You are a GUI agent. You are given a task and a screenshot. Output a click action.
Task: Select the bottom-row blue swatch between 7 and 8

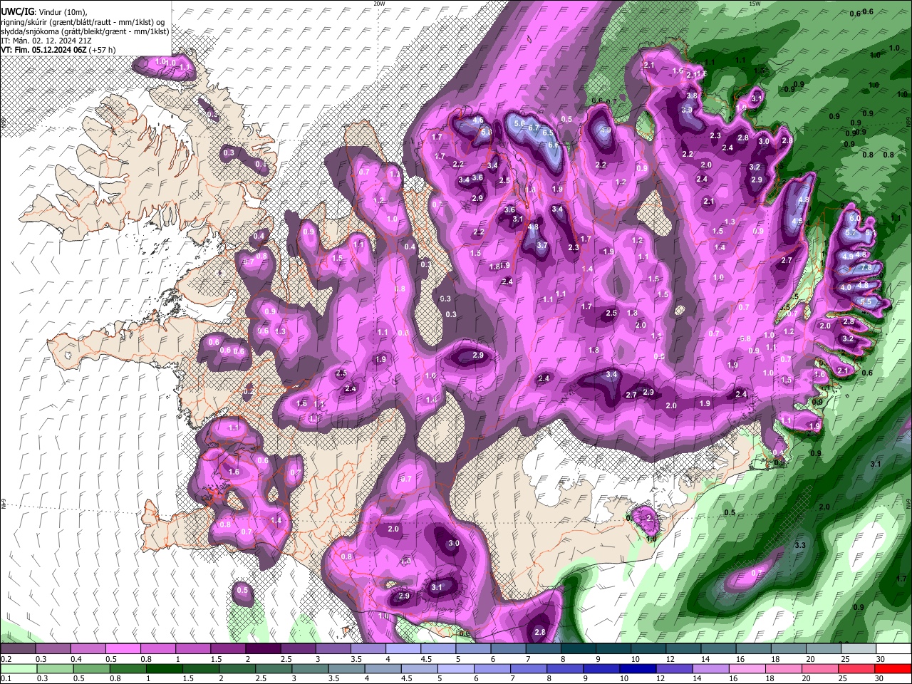(x=529, y=668)
